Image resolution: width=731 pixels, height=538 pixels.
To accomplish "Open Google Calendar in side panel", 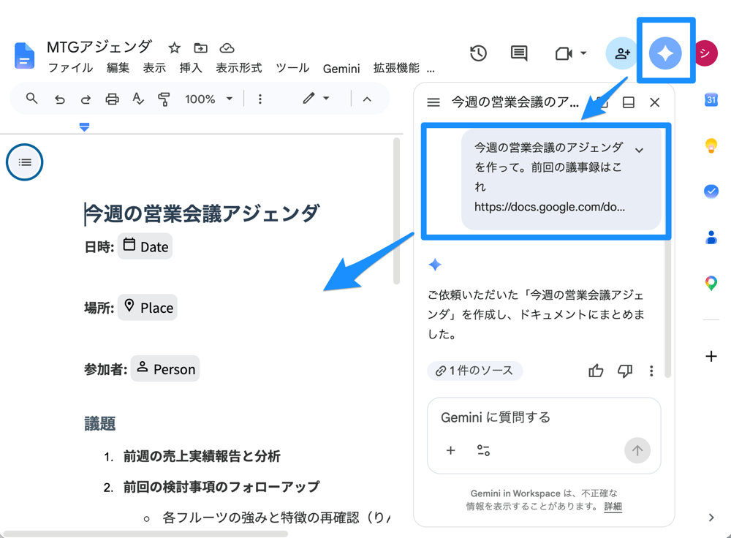I will [711, 99].
